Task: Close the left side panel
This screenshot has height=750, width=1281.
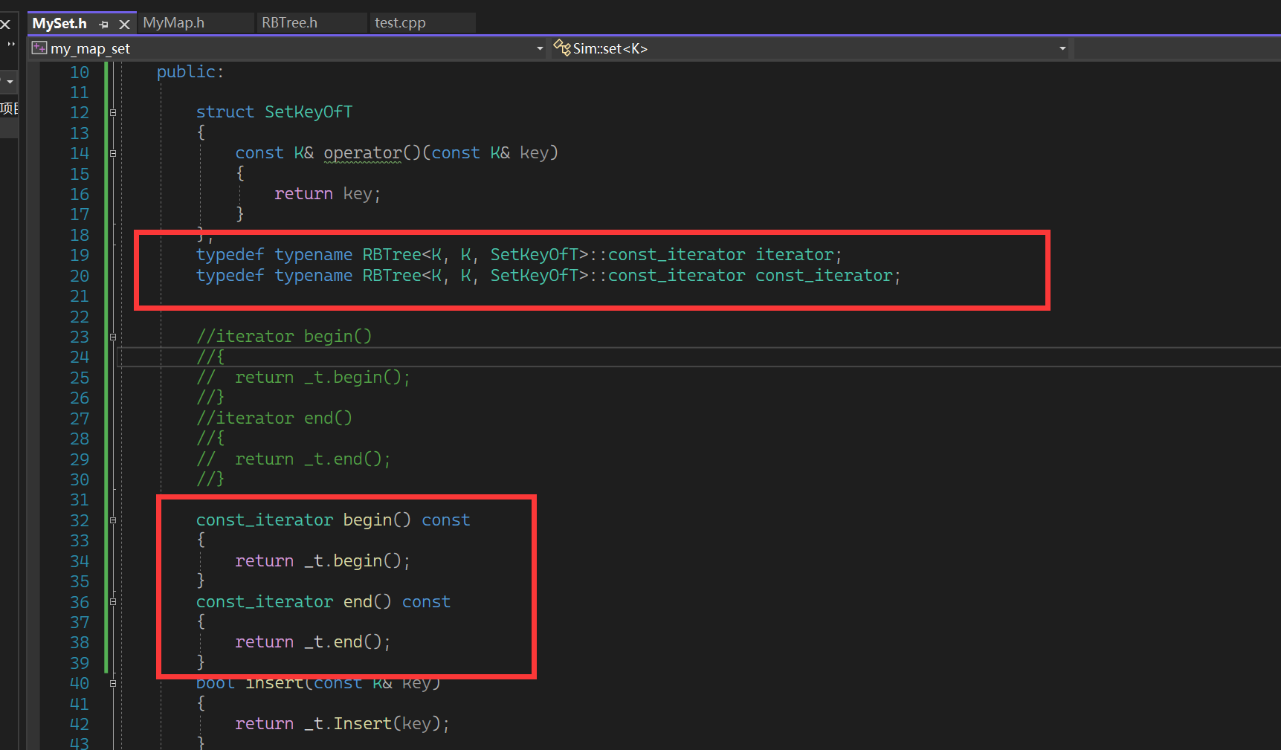Action: tap(5, 25)
